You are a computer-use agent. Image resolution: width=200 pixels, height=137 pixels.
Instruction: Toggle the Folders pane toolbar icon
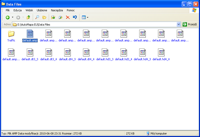[44, 17]
